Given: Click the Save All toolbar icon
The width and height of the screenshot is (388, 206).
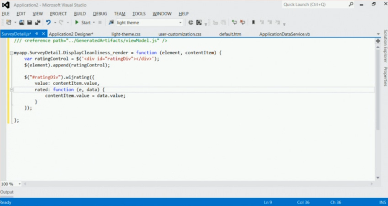Looking at the screenshot, I should coord(37,22).
